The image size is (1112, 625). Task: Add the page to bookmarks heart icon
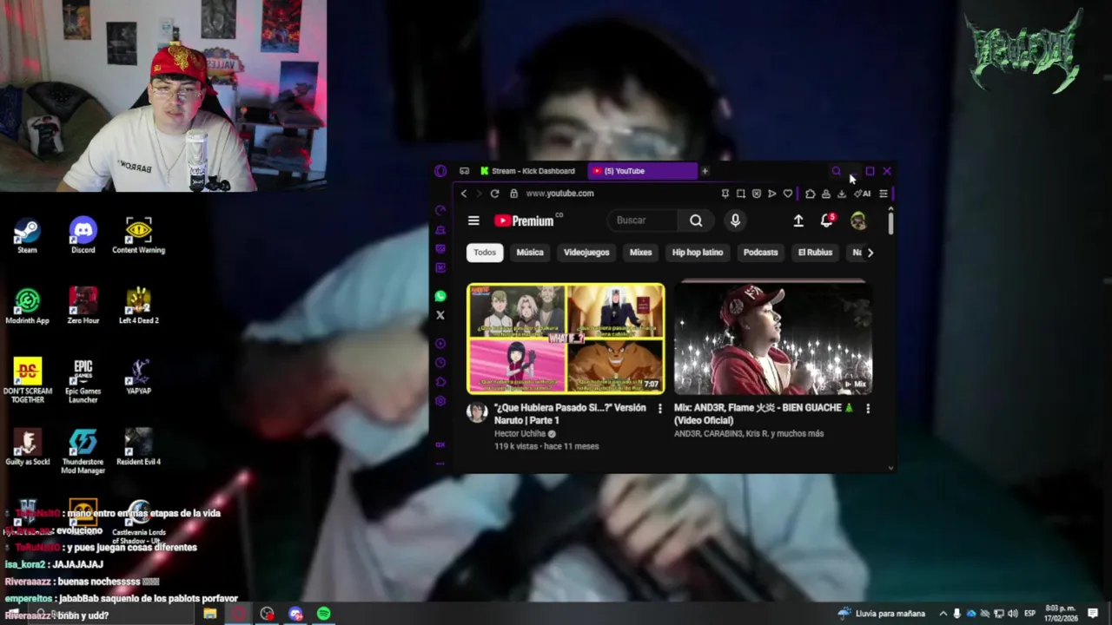coord(788,194)
